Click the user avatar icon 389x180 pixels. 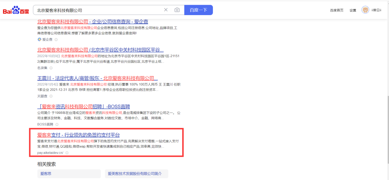coord(365,10)
